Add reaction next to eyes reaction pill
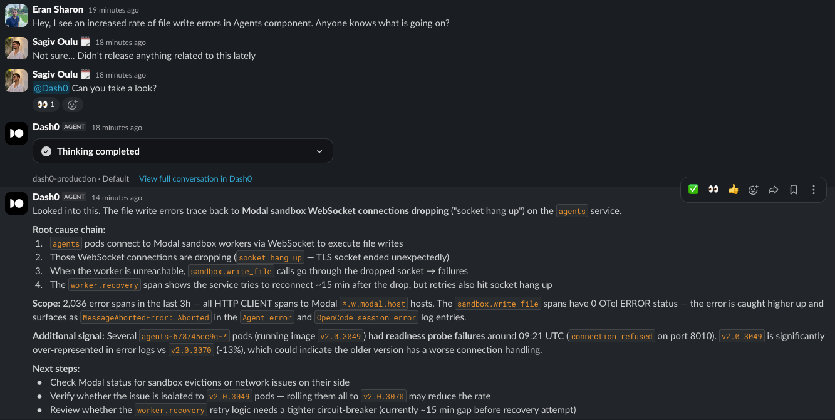Image resolution: width=835 pixels, height=420 pixels. coord(73,105)
